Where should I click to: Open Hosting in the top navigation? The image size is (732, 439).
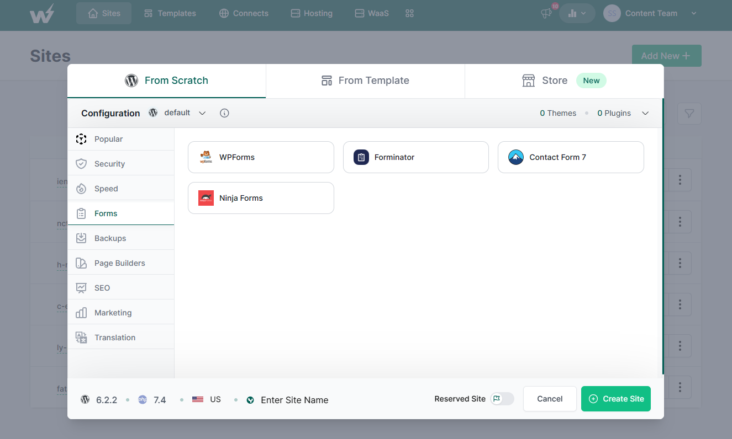point(312,13)
